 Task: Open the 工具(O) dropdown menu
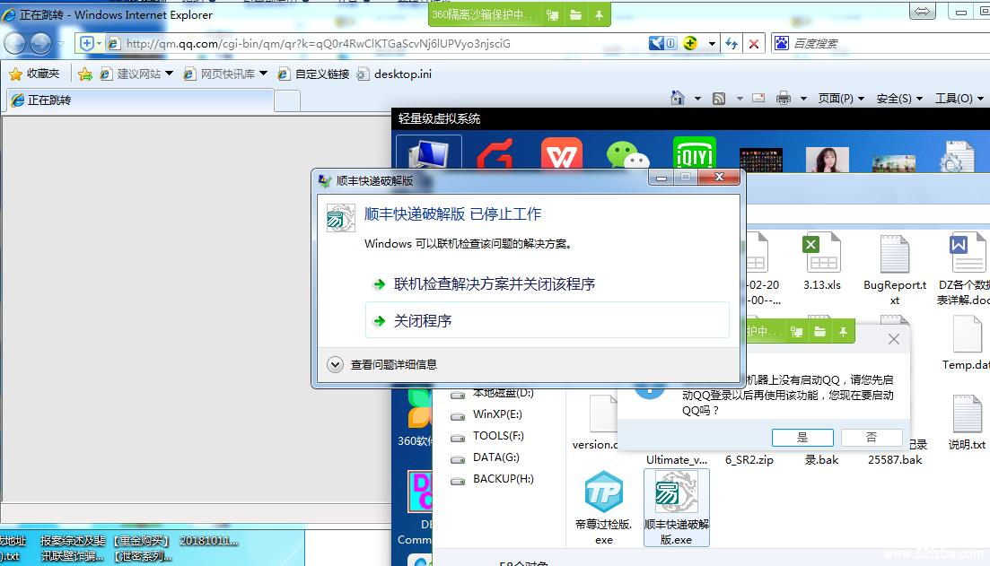959,99
